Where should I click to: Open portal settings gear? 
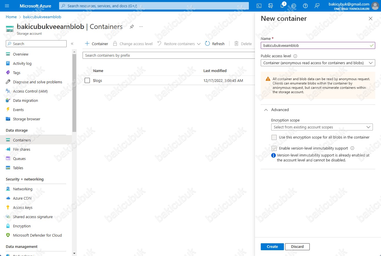(x=294, y=6)
